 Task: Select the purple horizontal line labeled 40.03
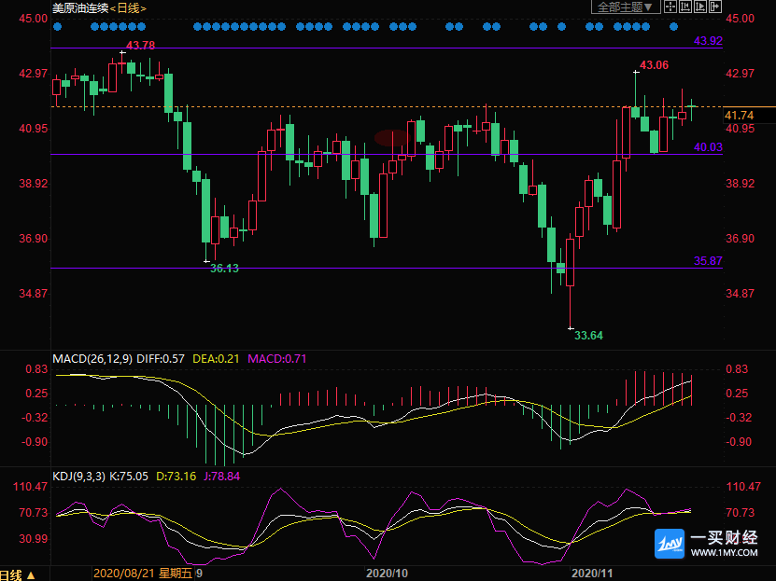point(386,154)
